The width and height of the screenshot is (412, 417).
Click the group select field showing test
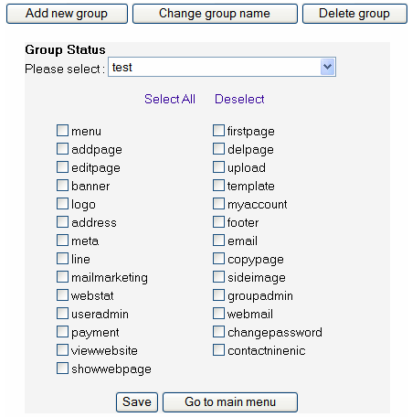(222, 67)
